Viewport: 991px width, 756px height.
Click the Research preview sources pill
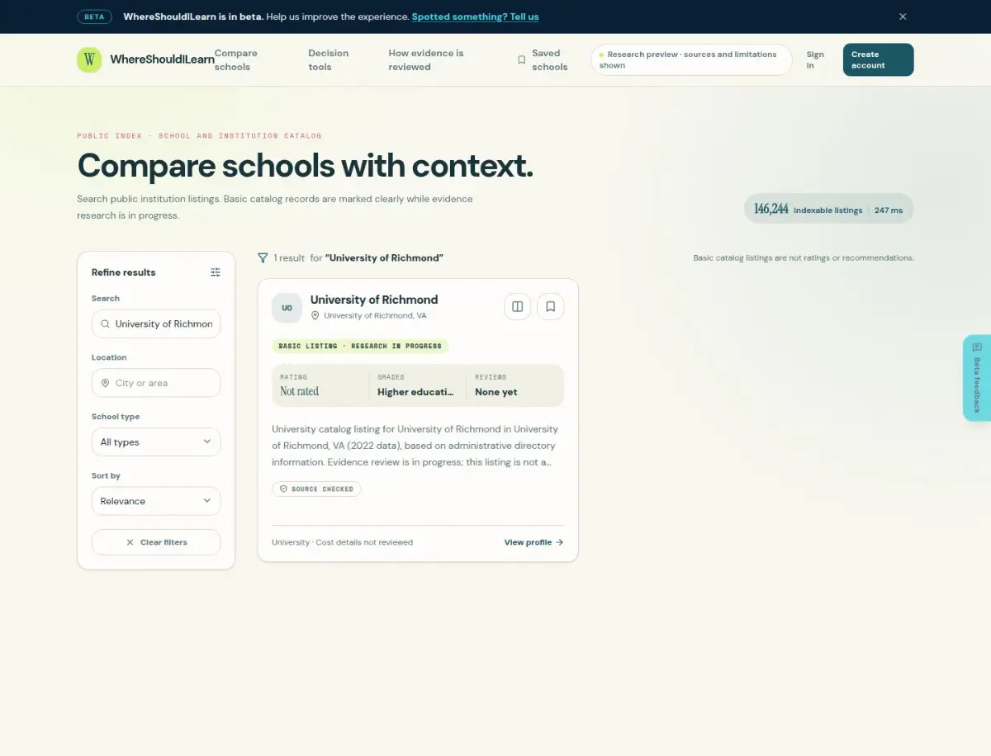coord(691,59)
